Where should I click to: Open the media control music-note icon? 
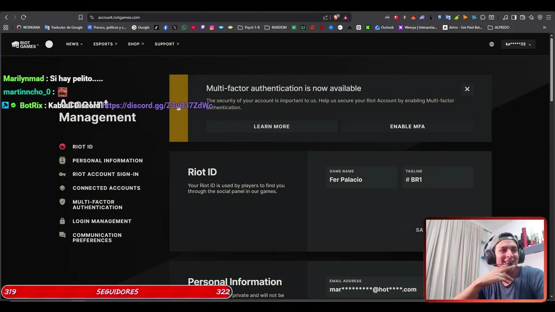505,17
